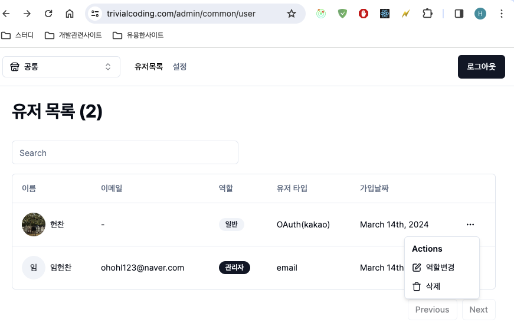Click the browser reload icon
The image size is (514, 335).
(x=48, y=14)
